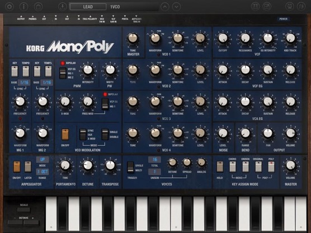Image resolution: width=311 pixels, height=233 pixels.
Task: Open the LEAD category selector
Action: [88, 7]
